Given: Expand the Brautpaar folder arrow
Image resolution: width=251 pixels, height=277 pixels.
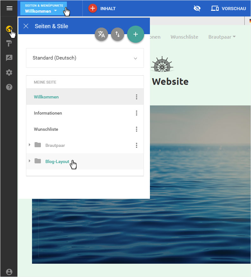Looking at the screenshot, I should (x=29, y=145).
